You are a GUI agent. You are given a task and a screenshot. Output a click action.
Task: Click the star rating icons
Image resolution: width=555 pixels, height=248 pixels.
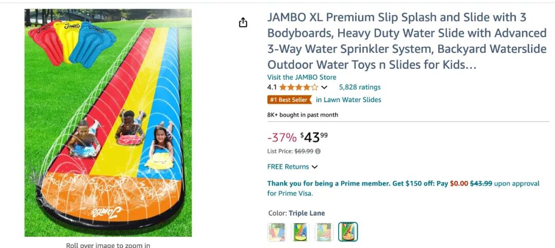298,87
